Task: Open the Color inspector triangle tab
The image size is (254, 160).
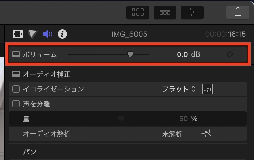Action: click(32, 34)
